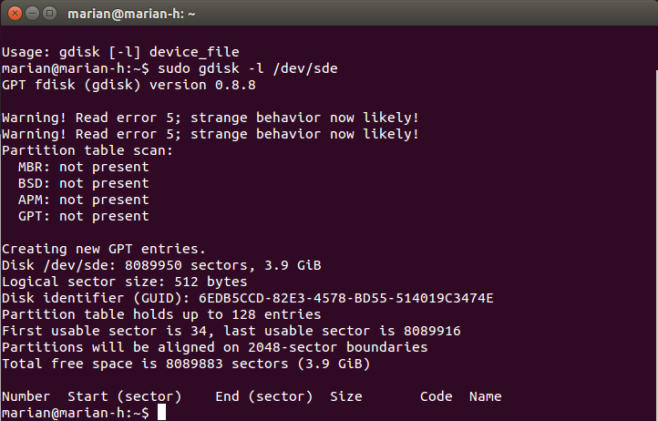The width and height of the screenshot is (658, 421).
Task: Click the vertical scrollbar on right edge
Action: [656, 243]
